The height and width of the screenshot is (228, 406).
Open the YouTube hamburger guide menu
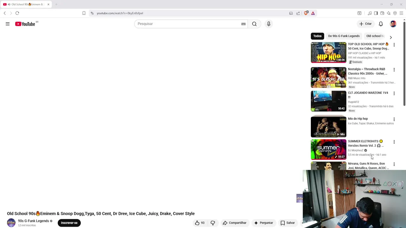8,24
